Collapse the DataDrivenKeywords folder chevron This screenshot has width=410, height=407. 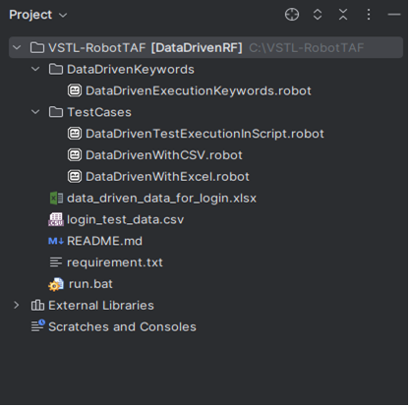point(35,69)
